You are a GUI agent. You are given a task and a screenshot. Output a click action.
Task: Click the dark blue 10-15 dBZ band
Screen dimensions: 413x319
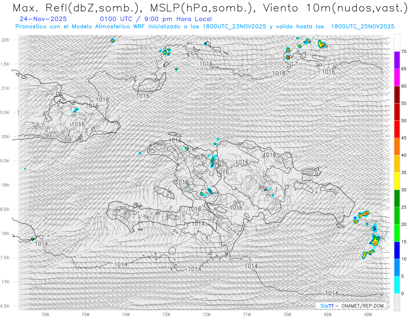[397, 250]
